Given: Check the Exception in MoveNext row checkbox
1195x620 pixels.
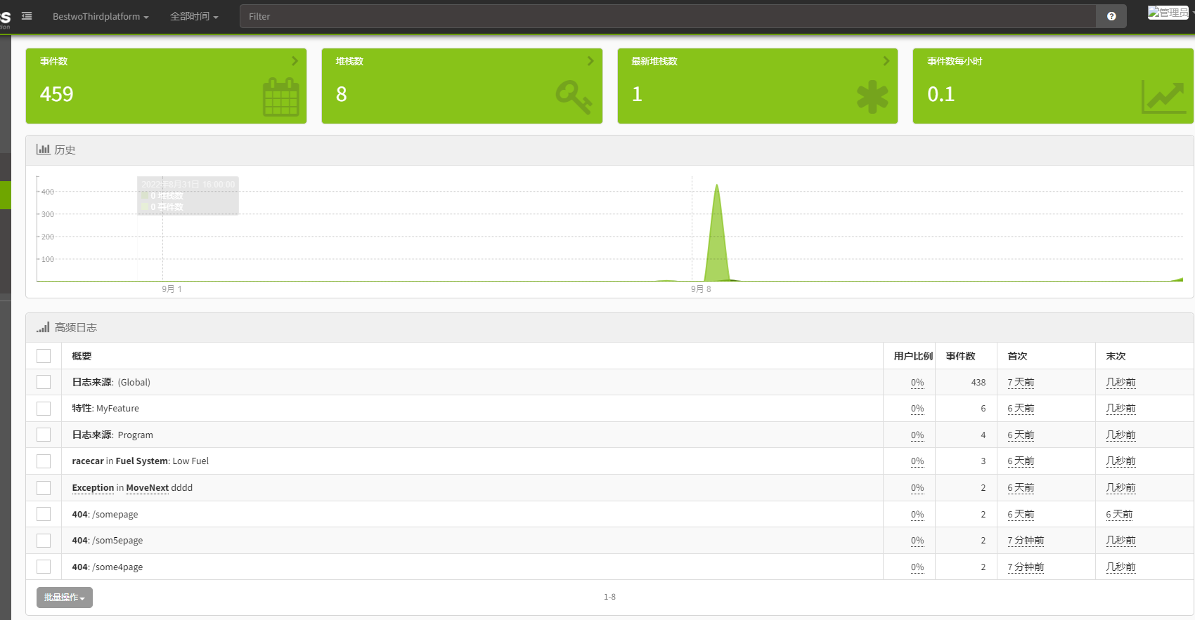Looking at the screenshot, I should coord(44,488).
